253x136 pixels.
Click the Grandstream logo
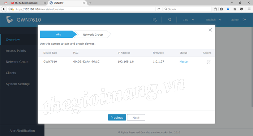pos(9,19)
